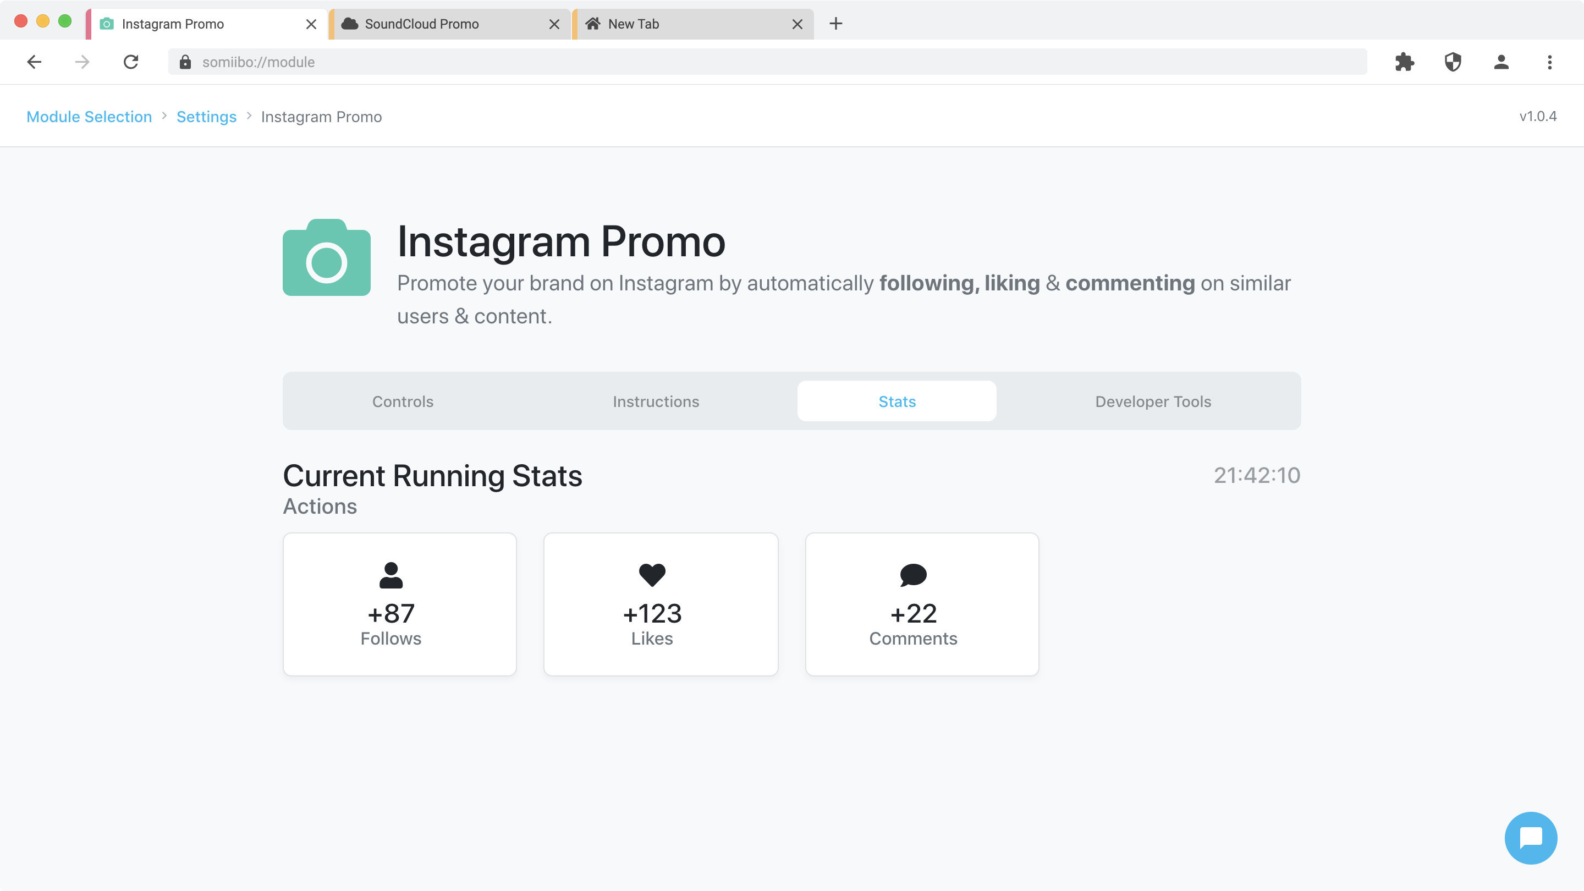
Task: Click the extensions puzzle piece icon
Action: (x=1405, y=62)
